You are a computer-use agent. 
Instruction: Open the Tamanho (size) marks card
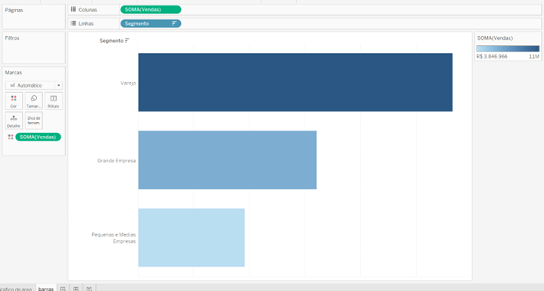pos(34,101)
